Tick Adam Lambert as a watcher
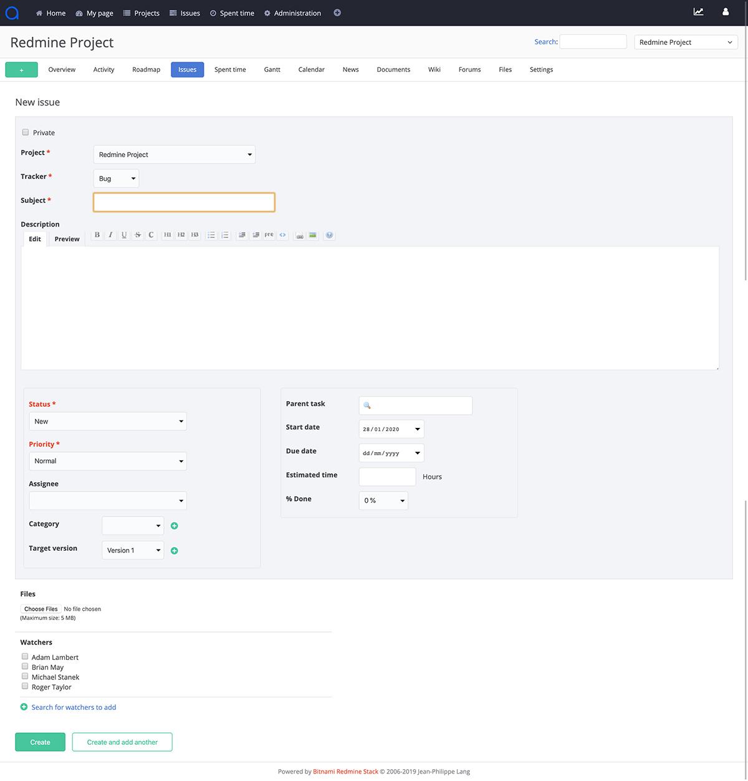This screenshot has width=748, height=781. click(25, 657)
